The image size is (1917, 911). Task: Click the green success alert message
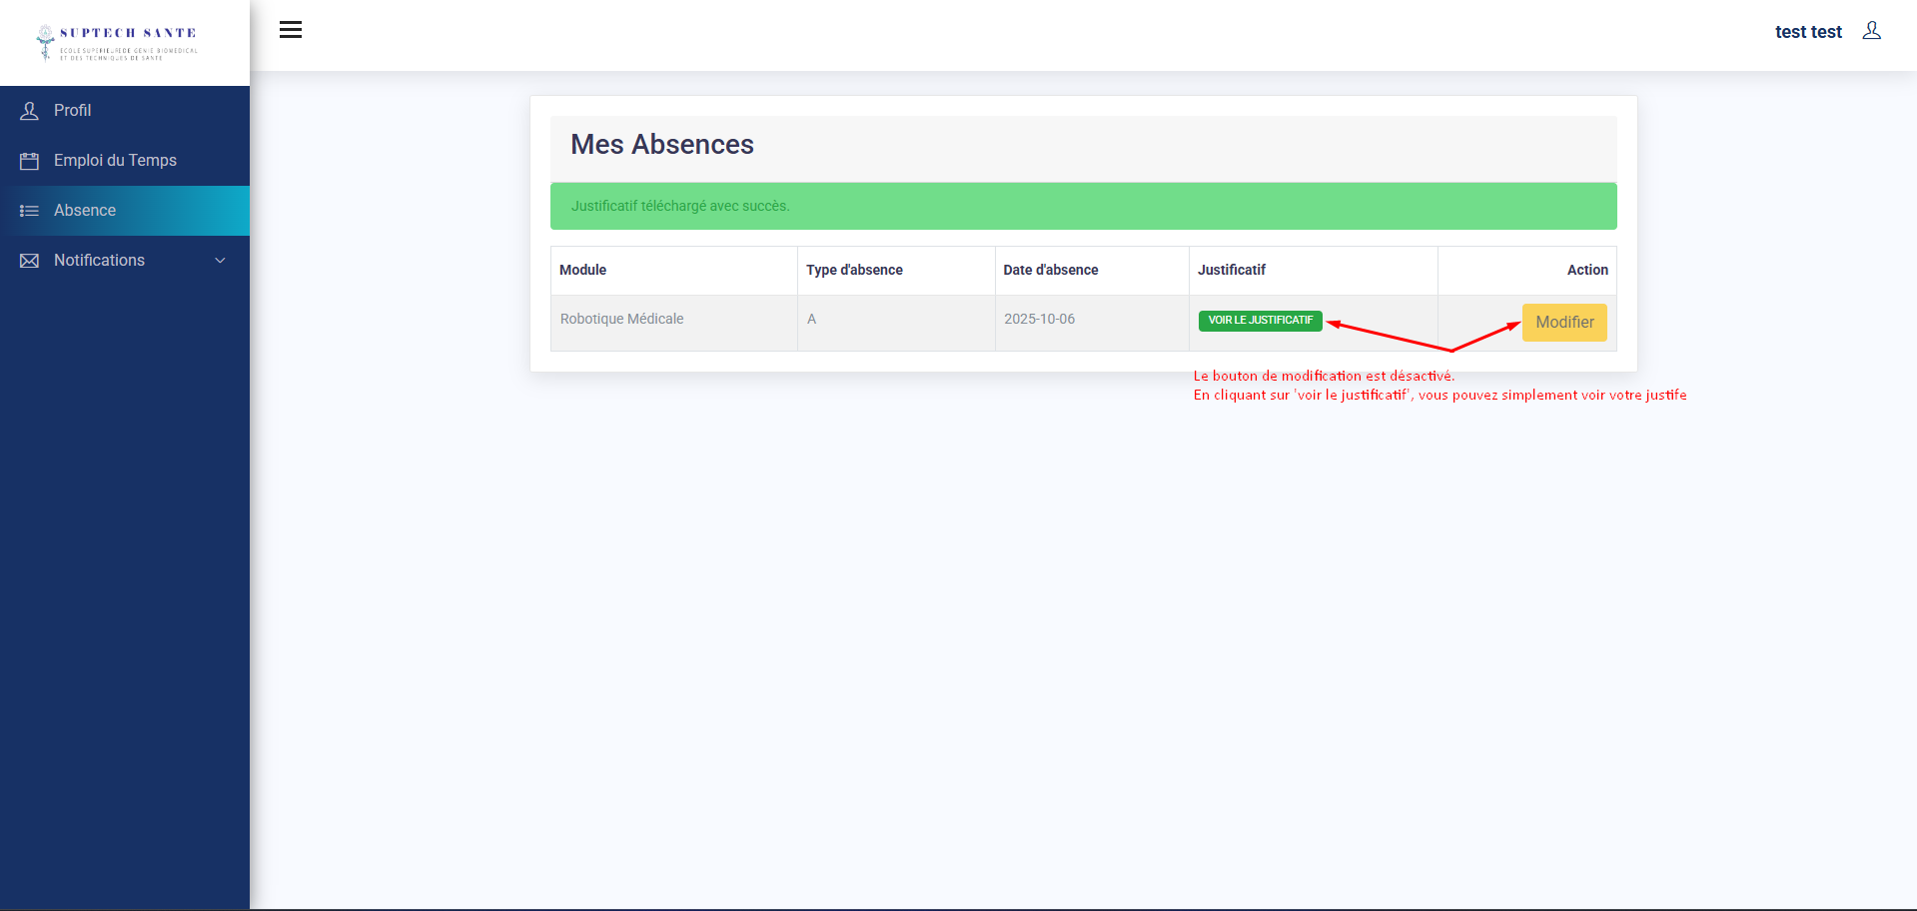click(1083, 206)
